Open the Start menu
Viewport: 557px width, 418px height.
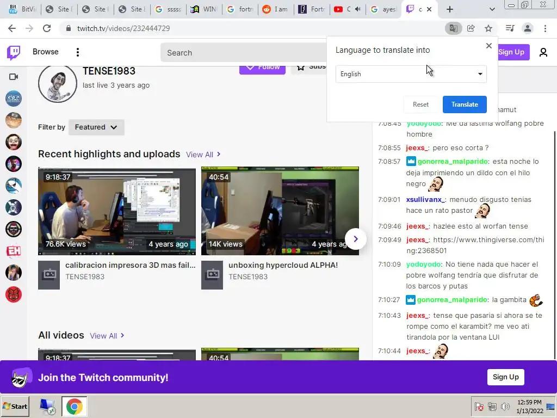coord(15,407)
